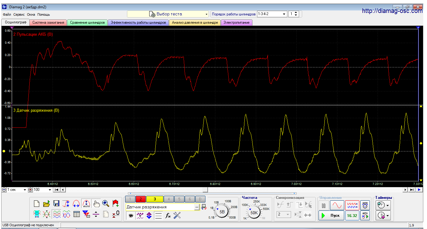
Task: Click the horizontal timeline scrollbar thumb
Action: [x=205, y=190]
